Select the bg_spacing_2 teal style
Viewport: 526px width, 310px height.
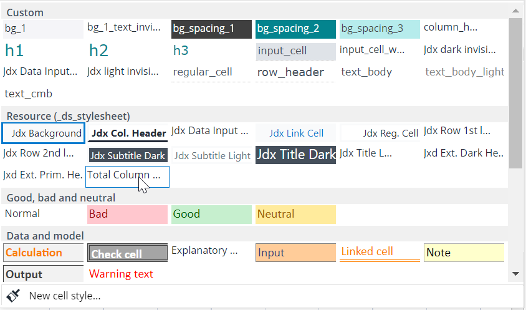[295, 29]
